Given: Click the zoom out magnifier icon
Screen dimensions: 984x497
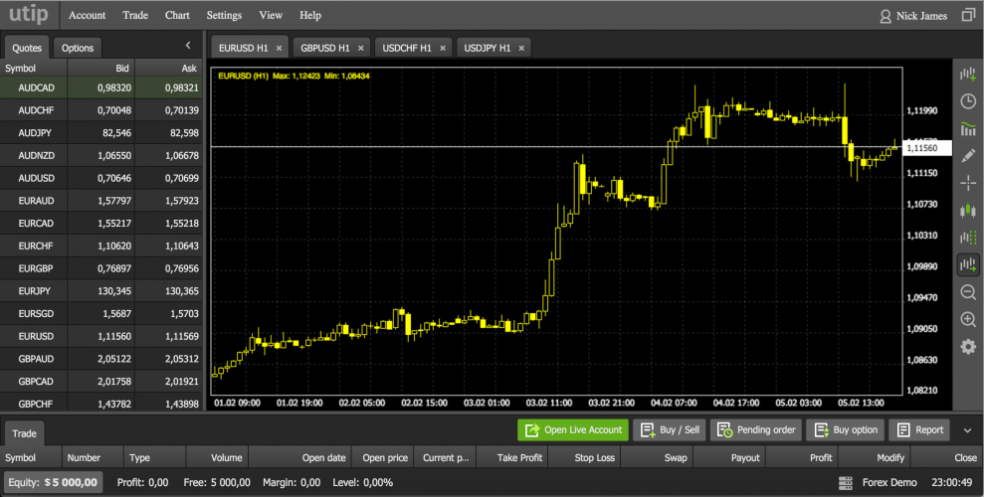Looking at the screenshot, I should [967, 292].
